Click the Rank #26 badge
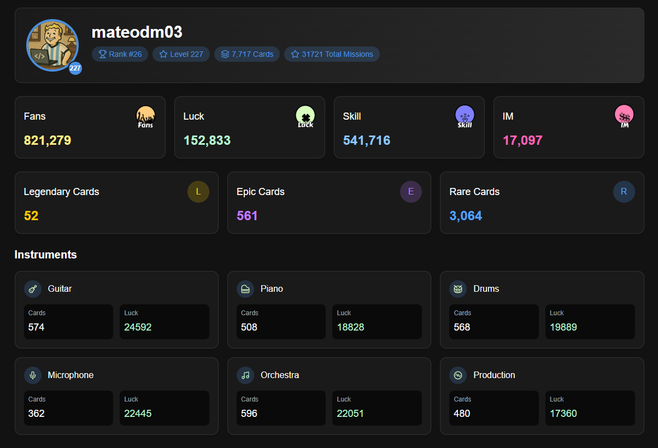Image resolution: width=658 pixels, height=448 pixels. [120, 54]
